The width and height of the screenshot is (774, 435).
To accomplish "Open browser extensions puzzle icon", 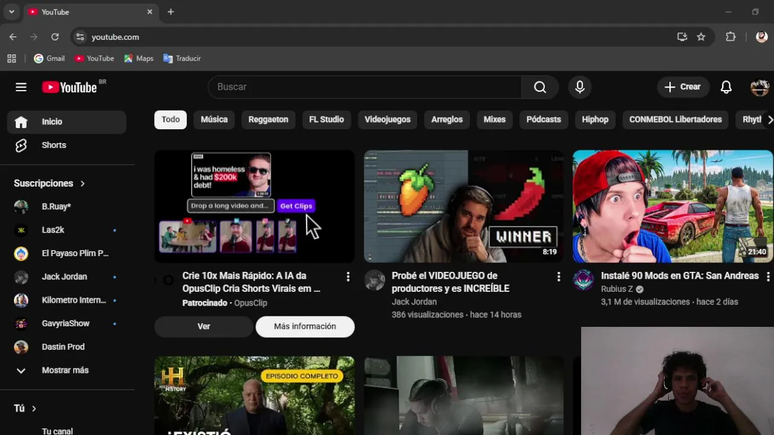I will point(730,37).
